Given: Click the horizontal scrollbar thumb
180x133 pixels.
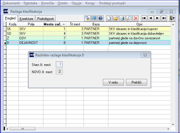Looking at the screenshot, I should click(23, 129).
